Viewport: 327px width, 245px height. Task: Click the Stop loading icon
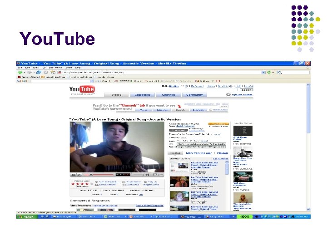click(x=46, y=72)
